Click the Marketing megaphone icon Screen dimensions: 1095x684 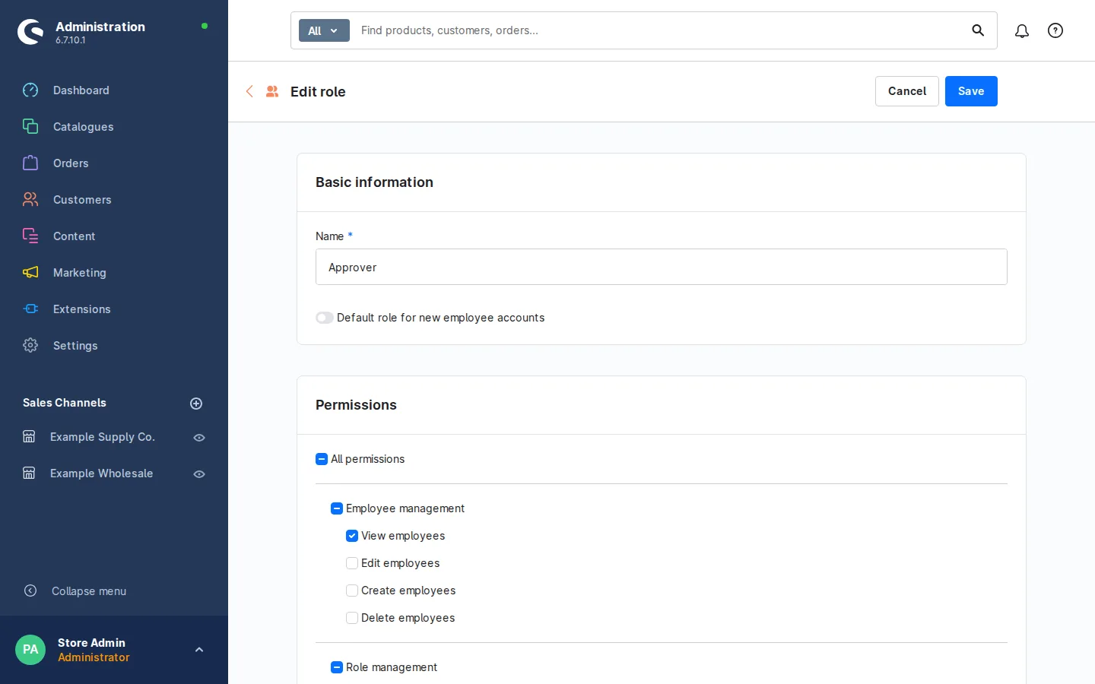(30, 273)
